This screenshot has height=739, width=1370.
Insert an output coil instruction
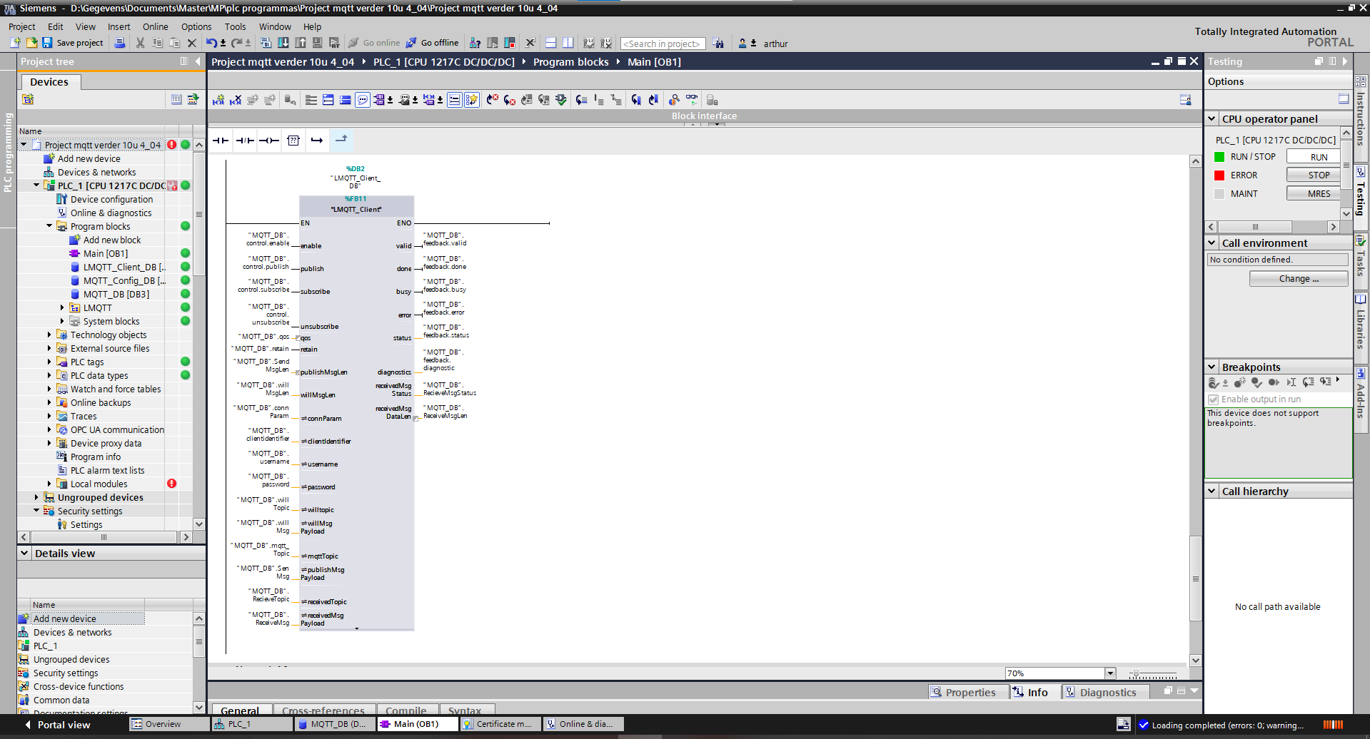pos(269,141)
